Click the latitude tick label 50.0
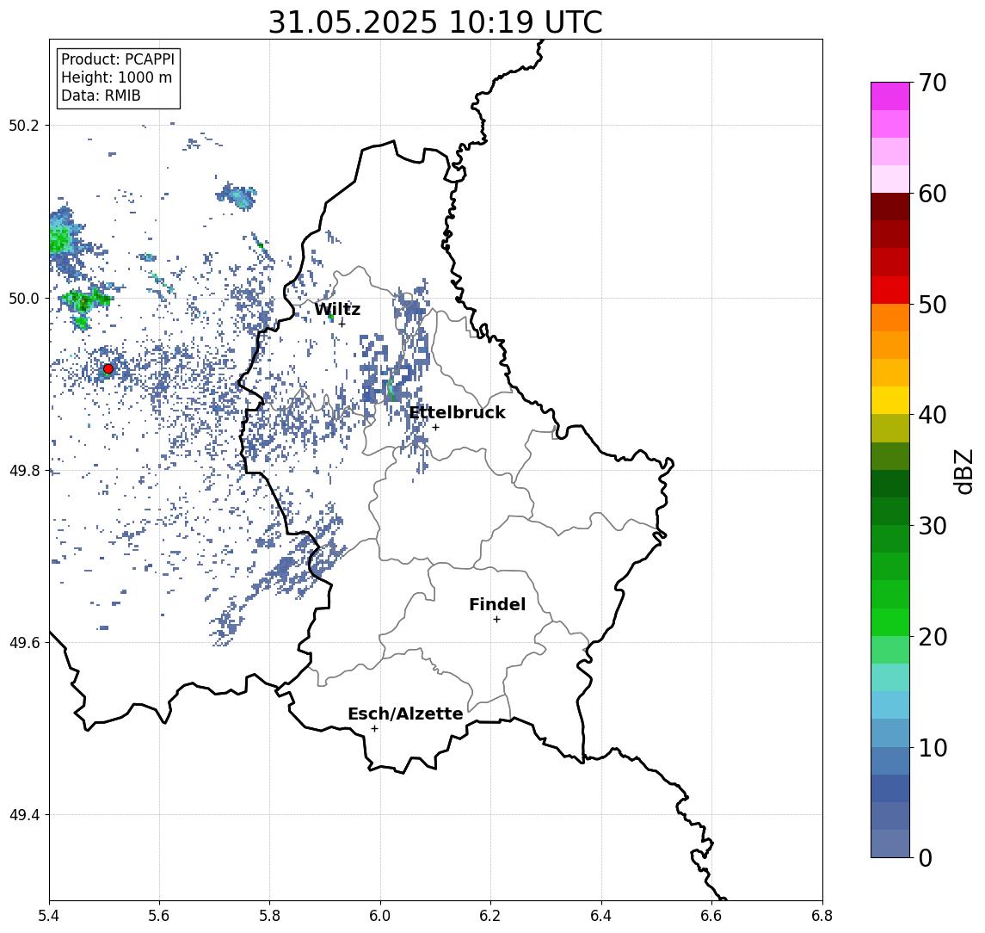The height and width of the screenshot is (933, 985). 24,298
